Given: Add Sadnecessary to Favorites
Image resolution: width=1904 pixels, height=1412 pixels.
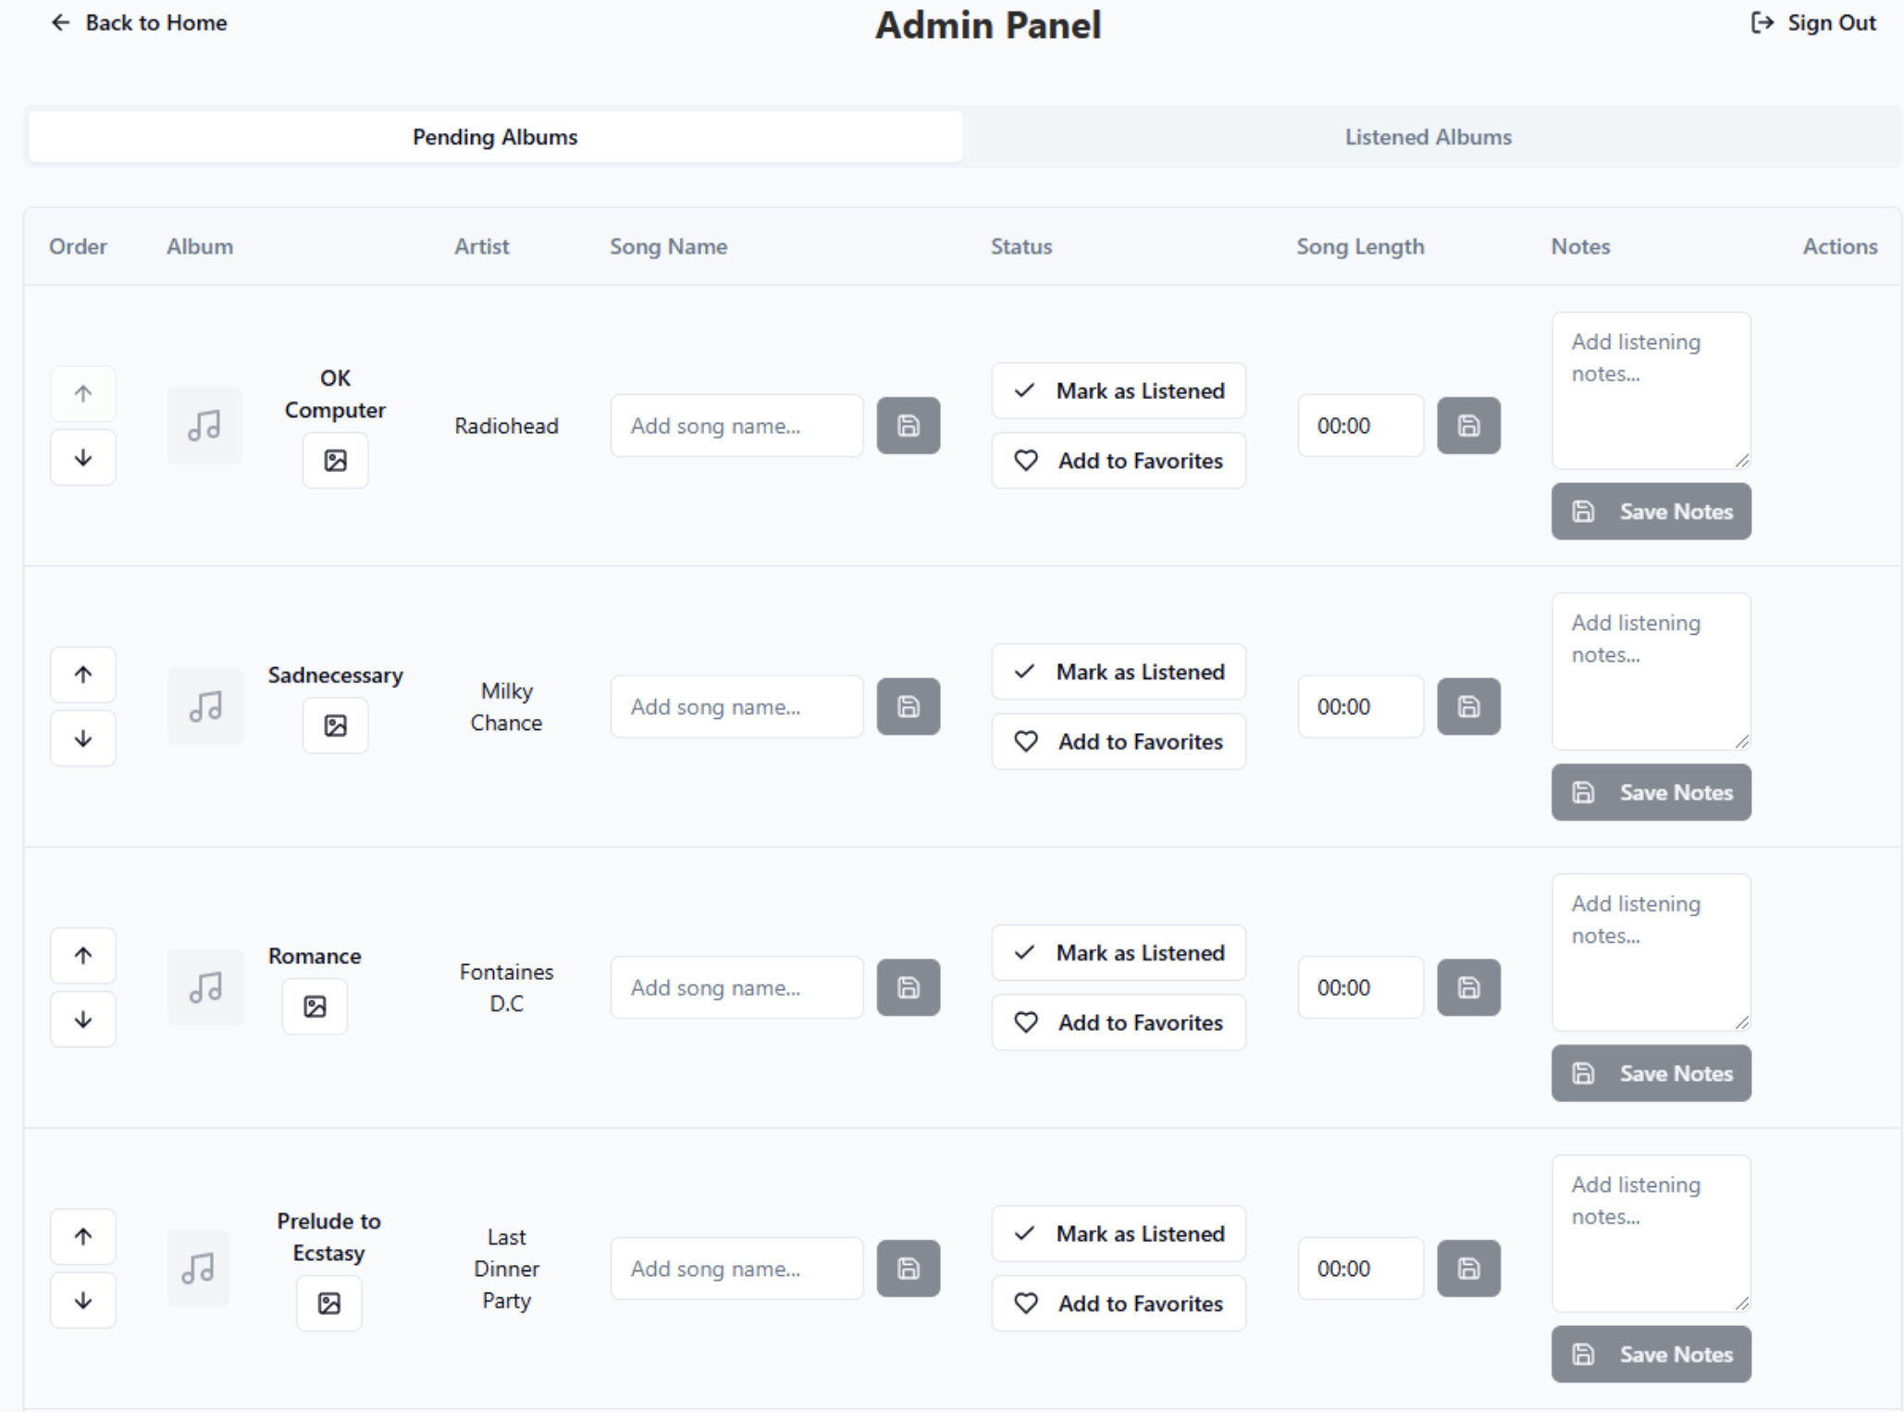Looking at the screenshot, I should [x=1118, y=741].
